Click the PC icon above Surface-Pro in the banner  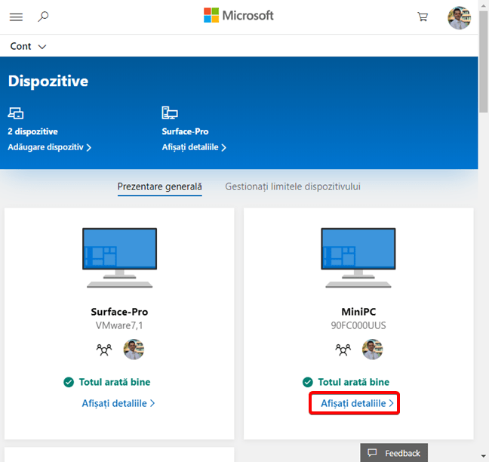(x=170, y=112)
